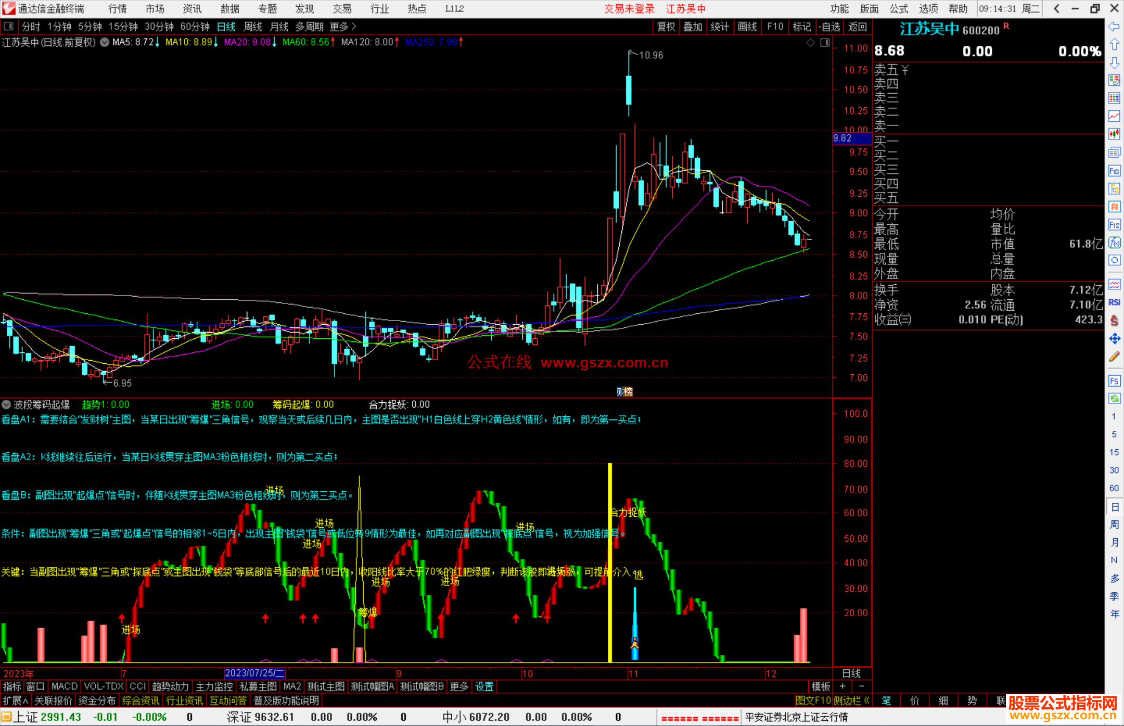
Task: Toggle the panel layout icon left of 分时
Action: tap(8, 27)
